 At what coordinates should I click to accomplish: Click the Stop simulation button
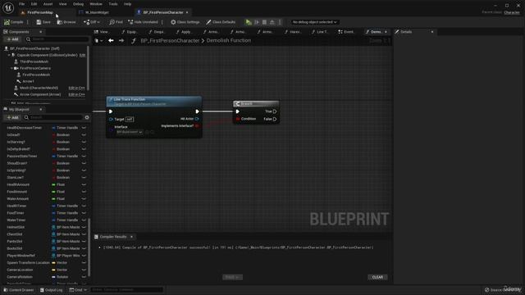pyautogui.click(x=264, y=22)
